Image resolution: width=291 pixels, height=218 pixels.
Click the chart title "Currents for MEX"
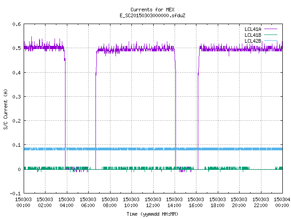(152, 10)
